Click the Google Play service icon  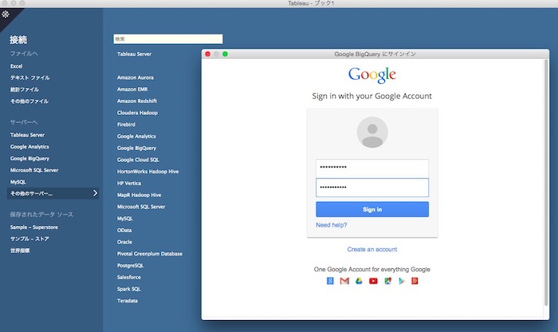point(402,281)
